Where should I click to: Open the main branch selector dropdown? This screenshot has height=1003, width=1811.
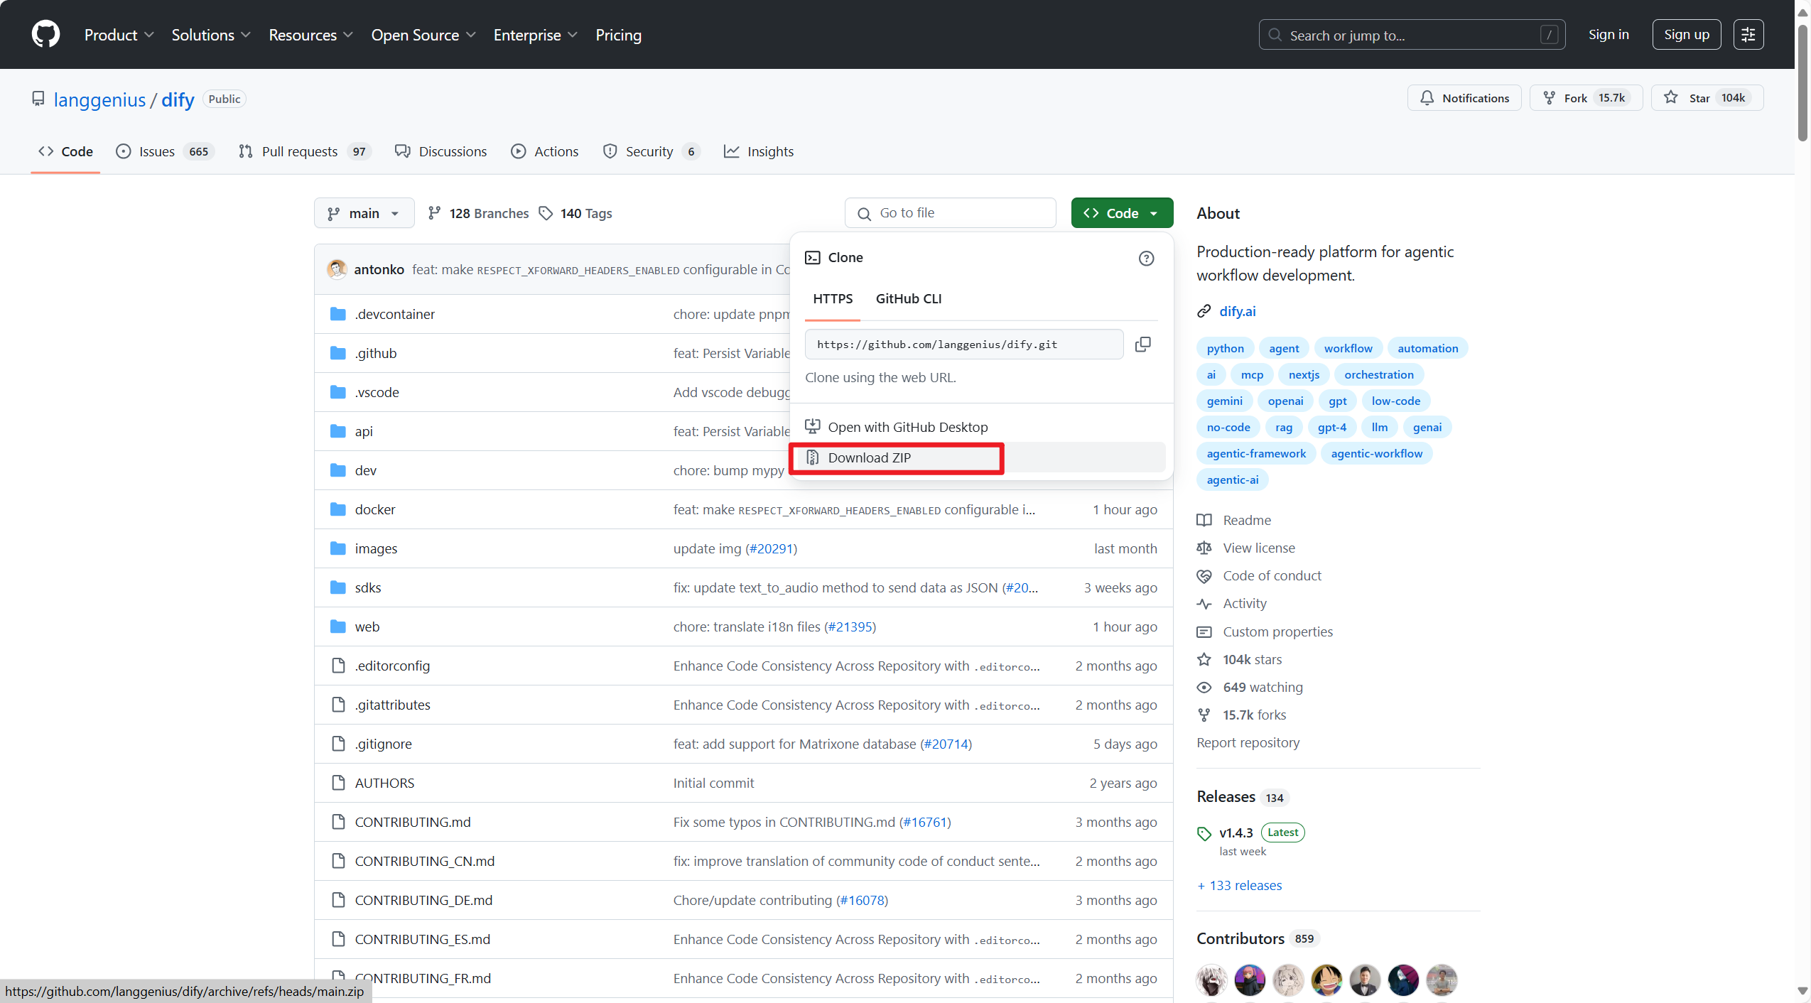pyautogui.click(x=364, y=213)
